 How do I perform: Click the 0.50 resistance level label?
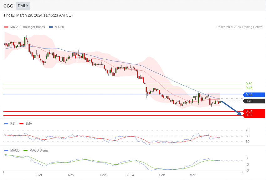click(x=249, y=84)
